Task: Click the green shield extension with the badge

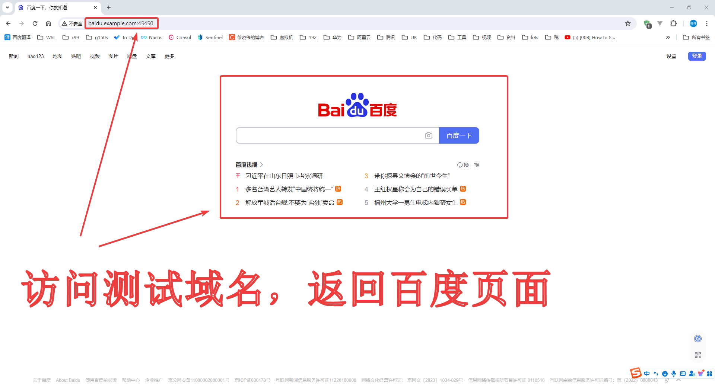Action: pos(647,24)
